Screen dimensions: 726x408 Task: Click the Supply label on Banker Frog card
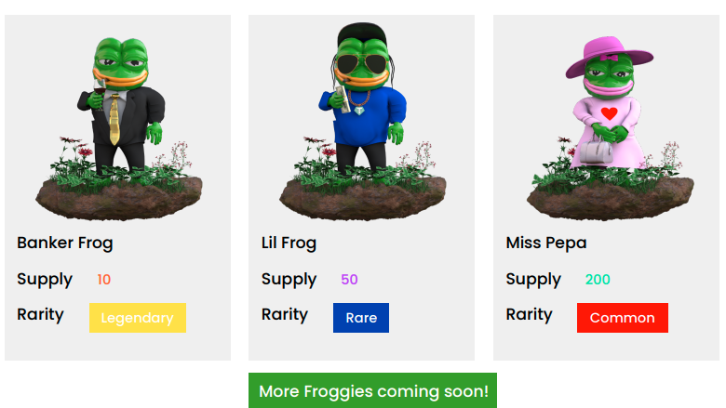click(45, 280)
